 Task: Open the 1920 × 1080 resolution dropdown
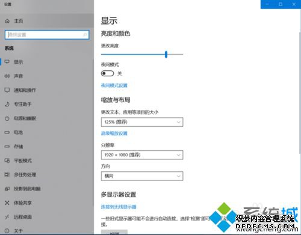coord(142,155)
